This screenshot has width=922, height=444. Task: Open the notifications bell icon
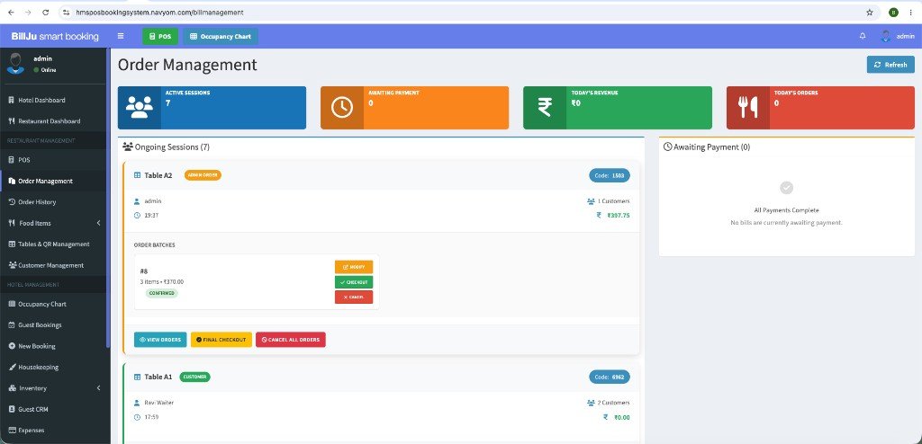pyautogui.click(x=863, y=37)
